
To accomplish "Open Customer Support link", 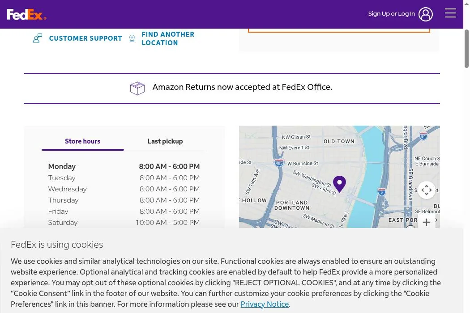I will (x=85, y=38).
